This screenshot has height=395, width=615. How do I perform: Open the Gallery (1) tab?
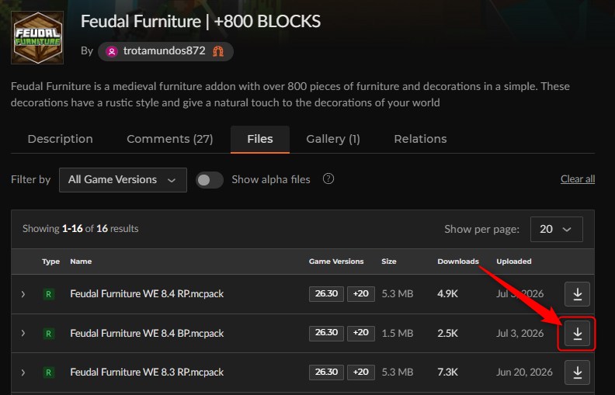(333, 139)
